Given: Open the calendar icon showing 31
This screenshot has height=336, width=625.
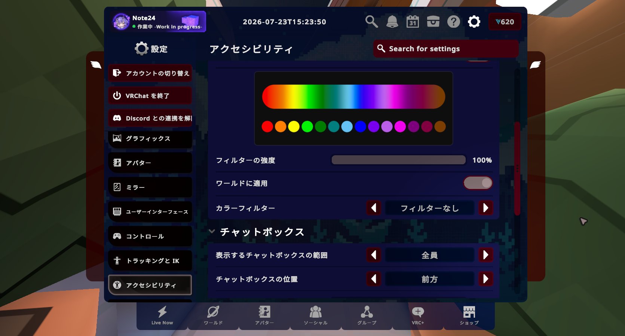Looking at the screenshot, I should (413, 22).
